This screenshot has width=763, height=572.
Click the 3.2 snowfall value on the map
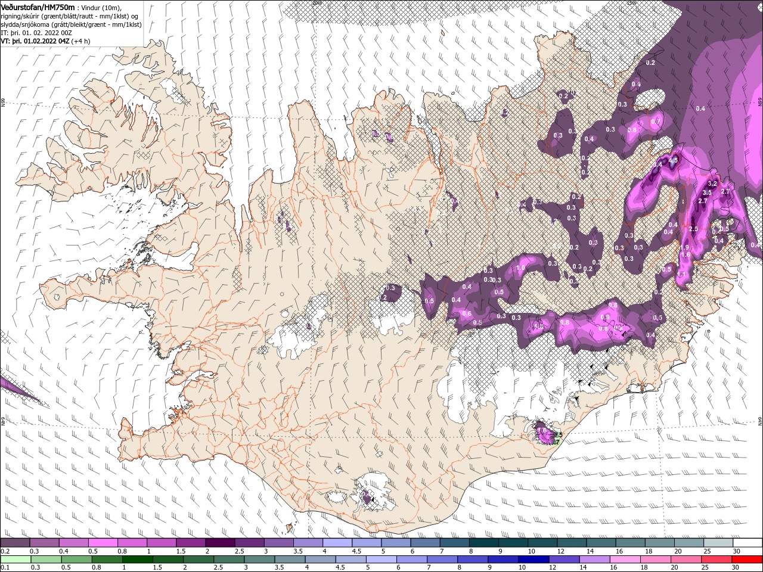pos(712,184)
